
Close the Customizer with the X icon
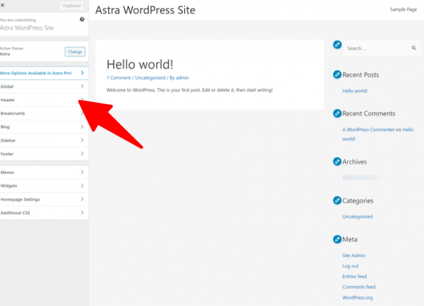2,5
